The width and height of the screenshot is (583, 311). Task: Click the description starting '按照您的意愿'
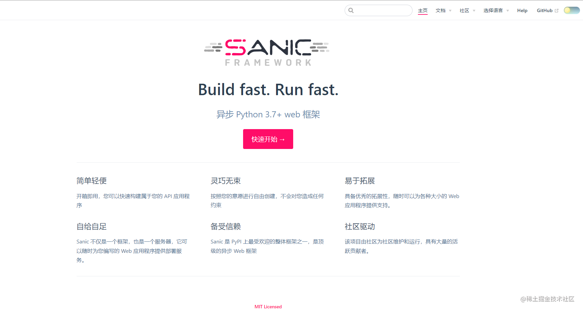[x=267, y=201]
